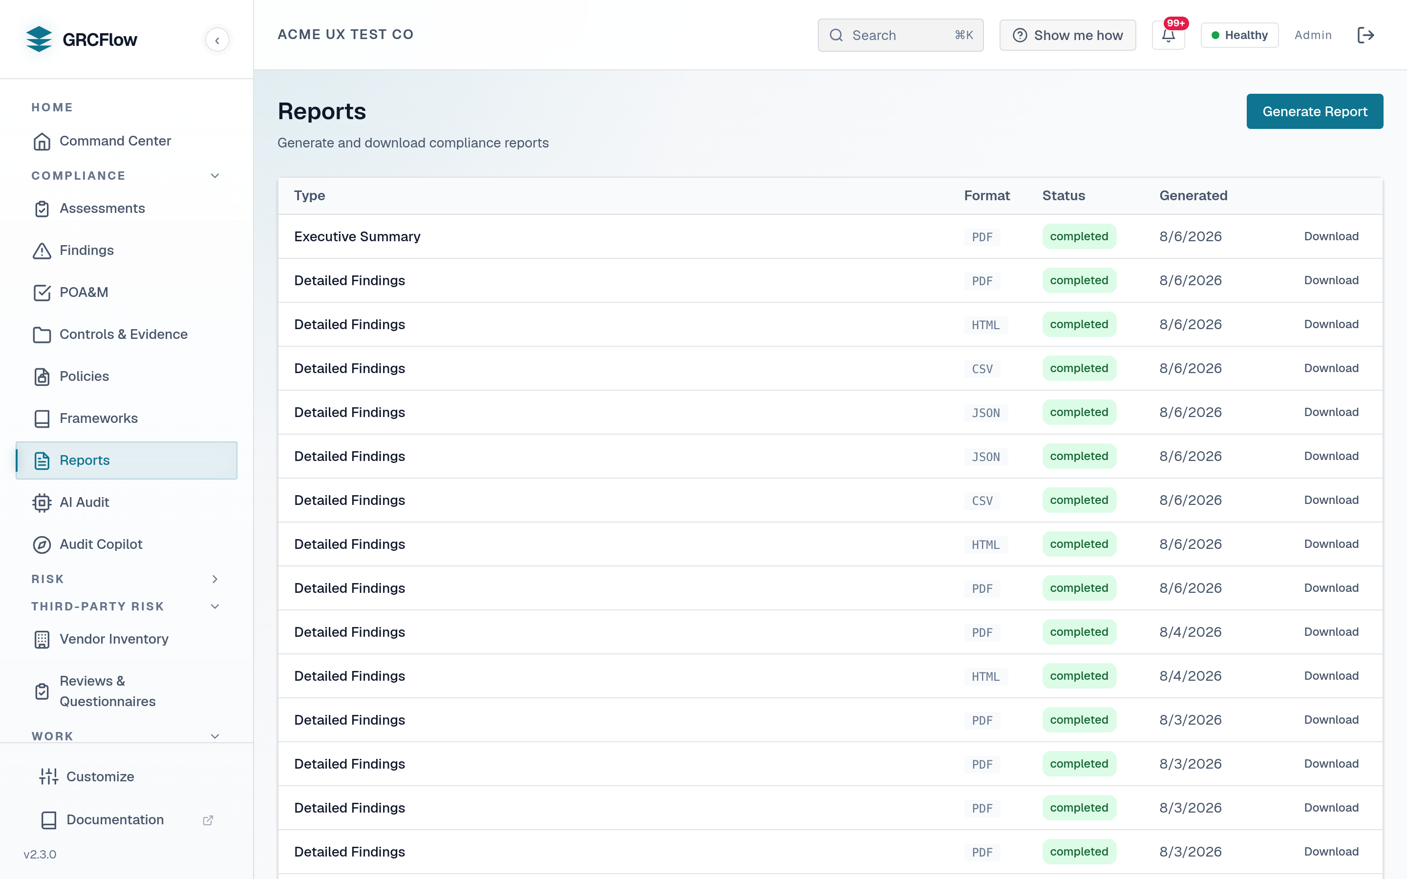Open the notifications bell
Viewport: 1407px width, 879px height.
(x=1168, y=36)
